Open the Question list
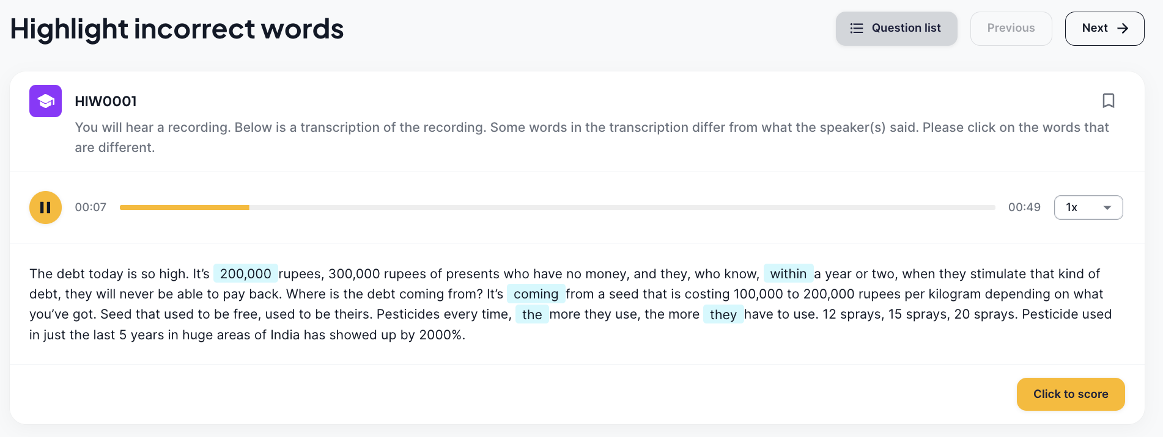The image size is (1163, 437). click(896, 28)
